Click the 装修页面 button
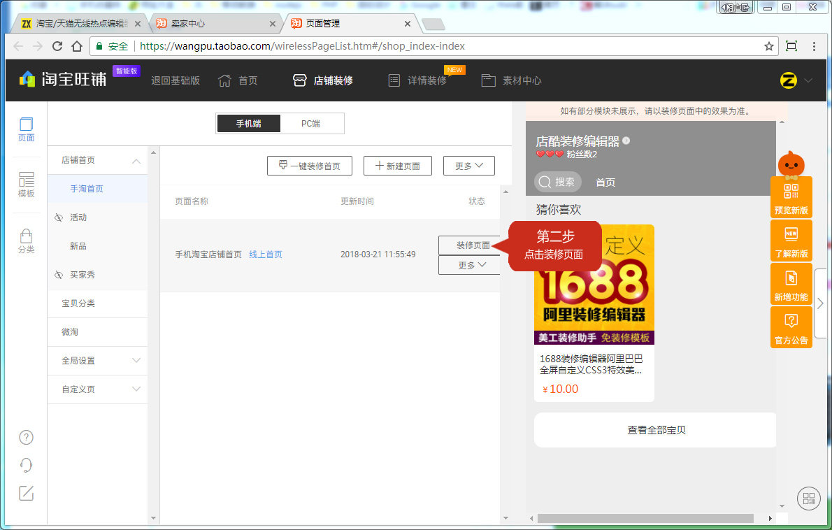 [x=470, y=245]
